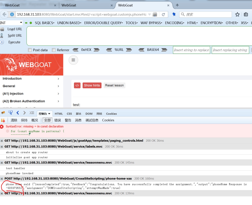Click Show hints button
Viewport: 252px width, 205px height.
click(92, 85)
